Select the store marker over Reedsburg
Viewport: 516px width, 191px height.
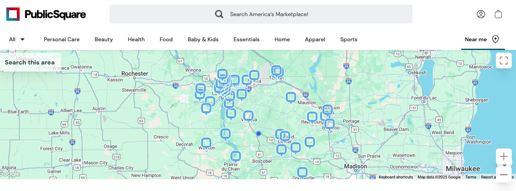[312, 118]
